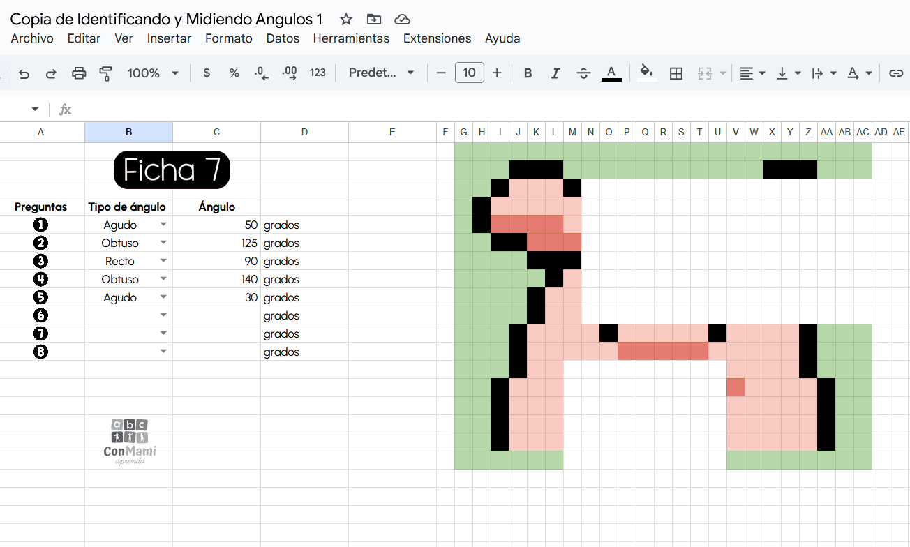Open the font family dropdown

(x=381, y=73)
